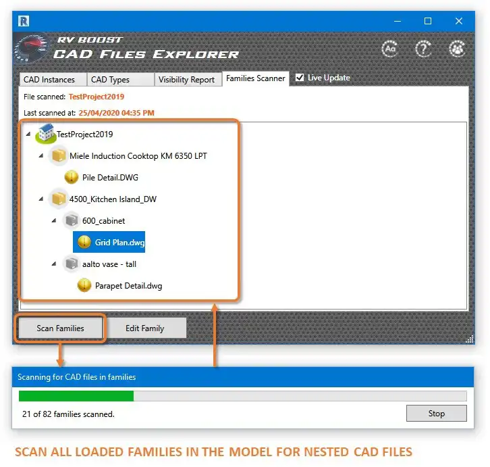Click the 'File scanned:' label
Screen dimensions: 490x467
[x=45, y=97]
